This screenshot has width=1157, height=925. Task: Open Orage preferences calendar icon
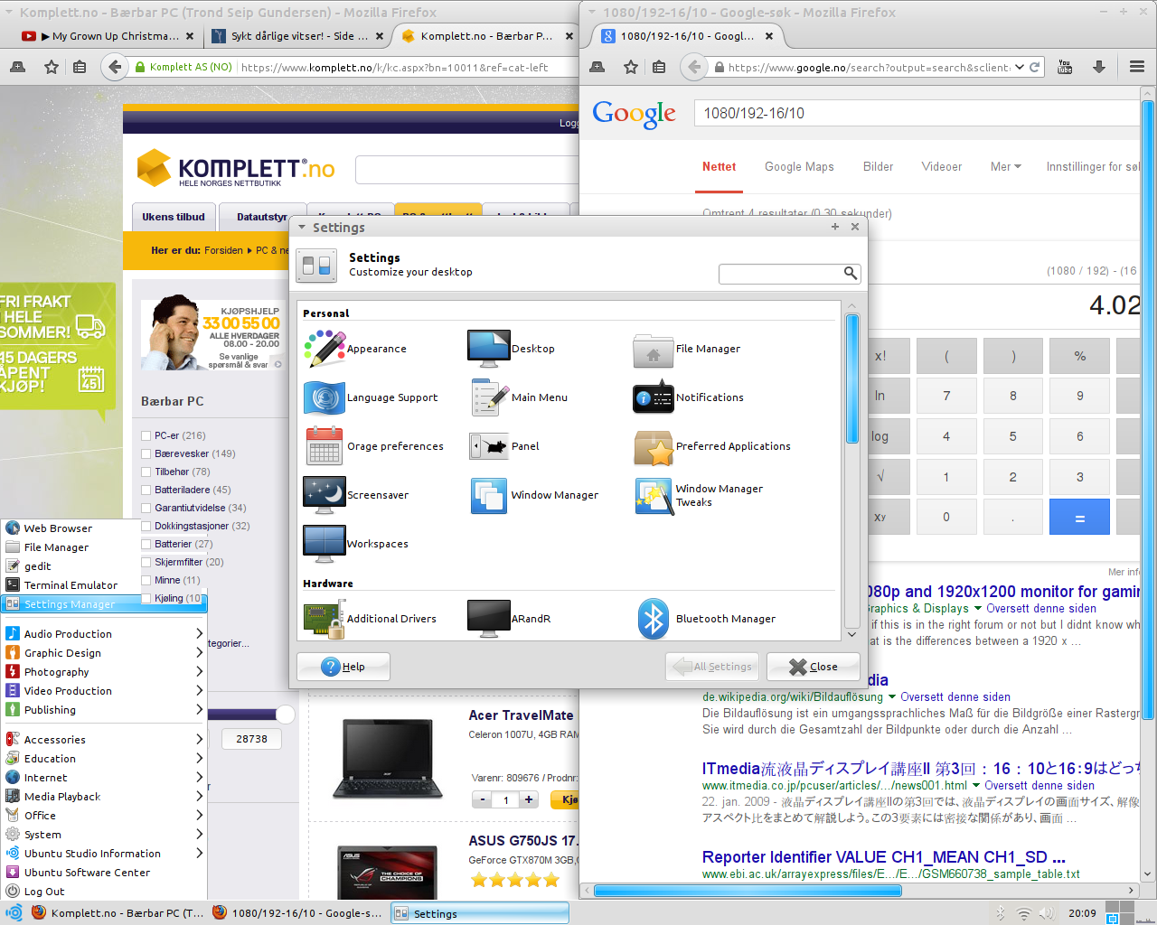[325, 446]
